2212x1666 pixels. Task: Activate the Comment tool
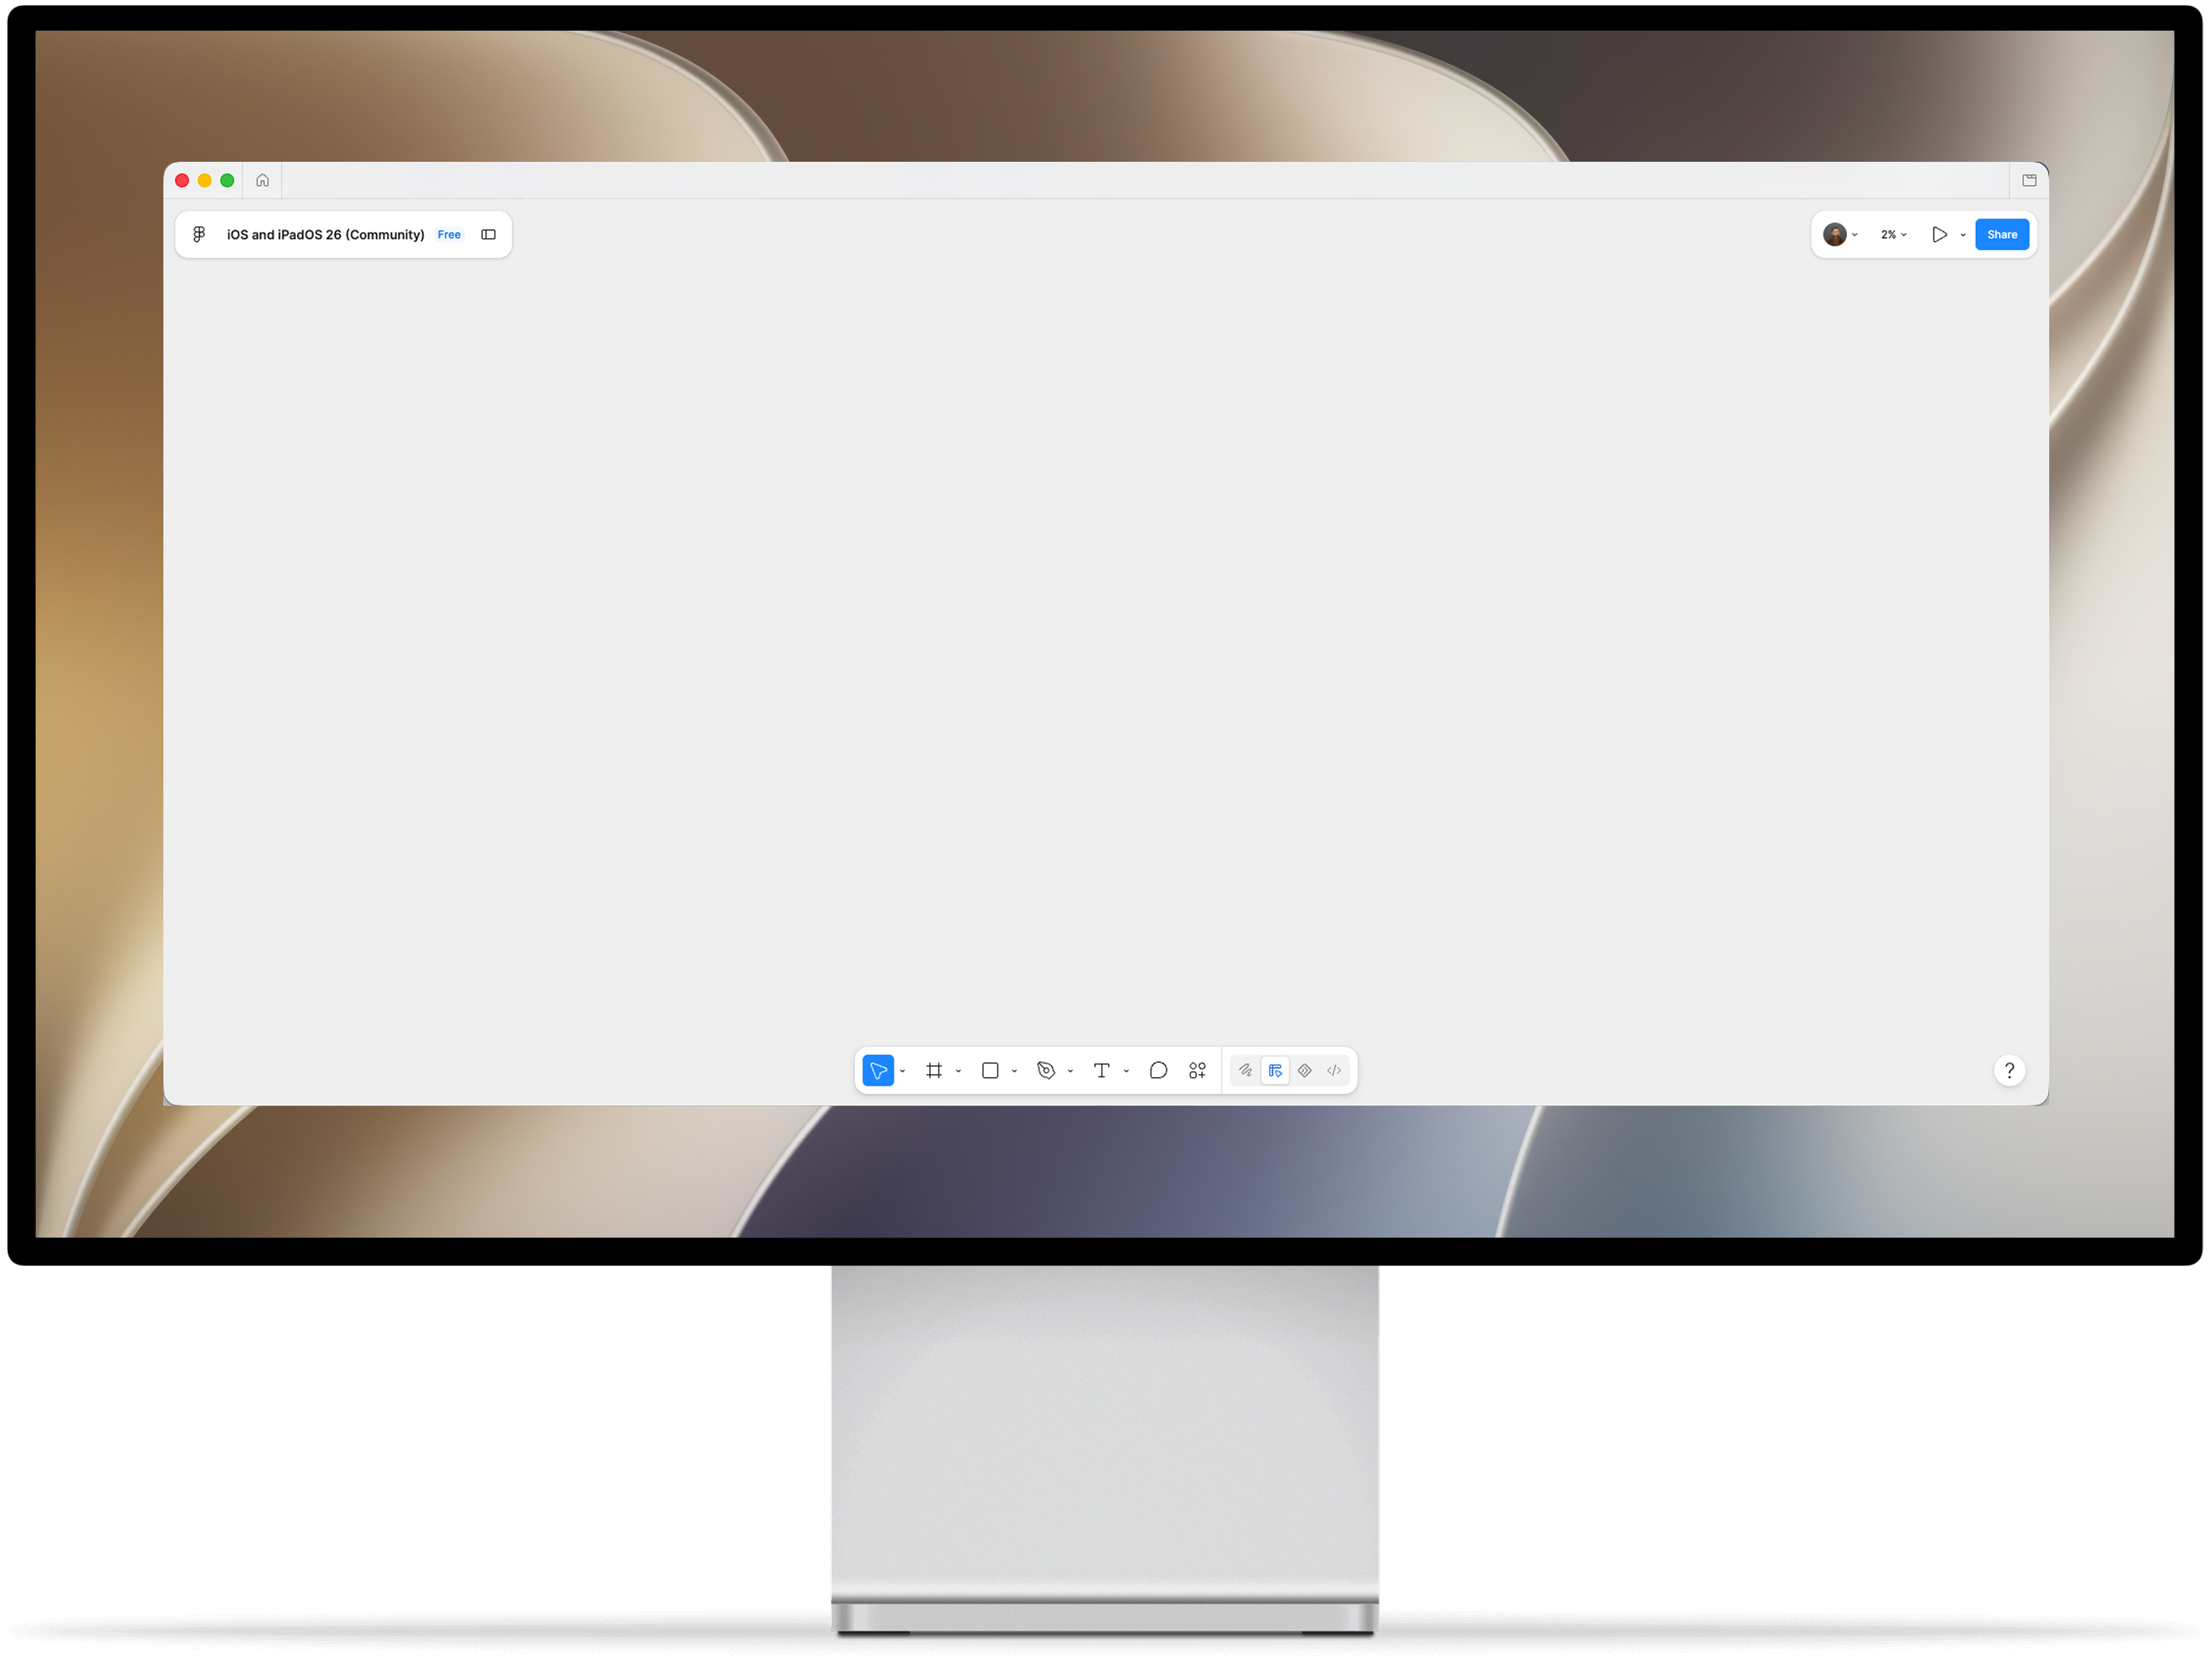[x=1159, y=1071]
